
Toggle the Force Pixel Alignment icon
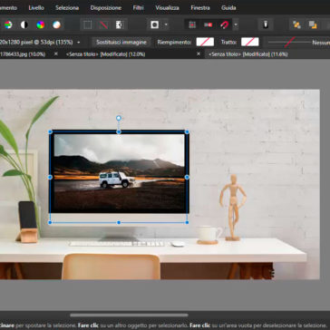[192, 24]
